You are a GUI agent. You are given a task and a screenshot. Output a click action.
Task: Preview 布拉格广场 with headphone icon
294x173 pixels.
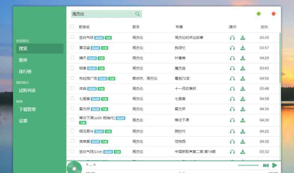pyautogui.click(x=232, y=78)
